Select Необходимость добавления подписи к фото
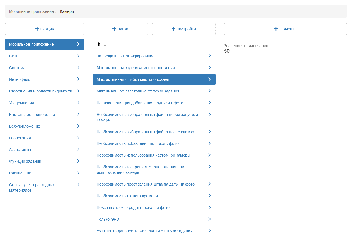The width and height of the screenshot is (352, 241). tap(154, 143)
